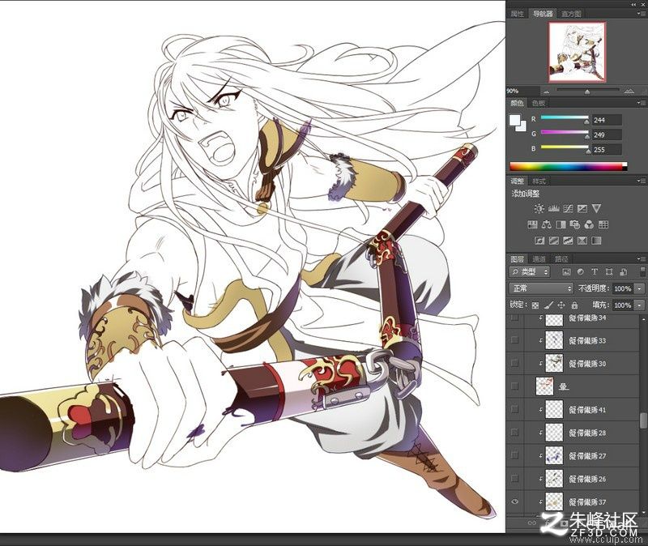648x546 pixels.
Task: Add a Threshold adjustment layer
Action: [568, 240]
